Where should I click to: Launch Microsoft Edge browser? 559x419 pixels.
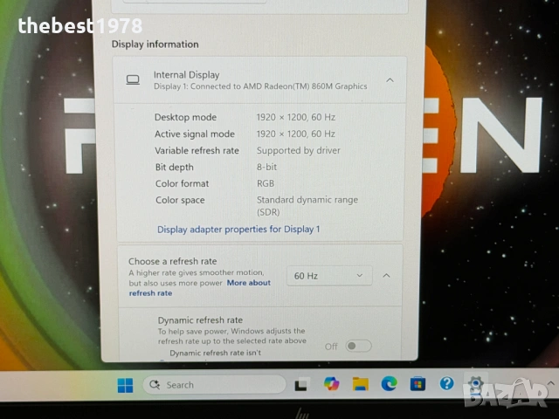(389, 384)
